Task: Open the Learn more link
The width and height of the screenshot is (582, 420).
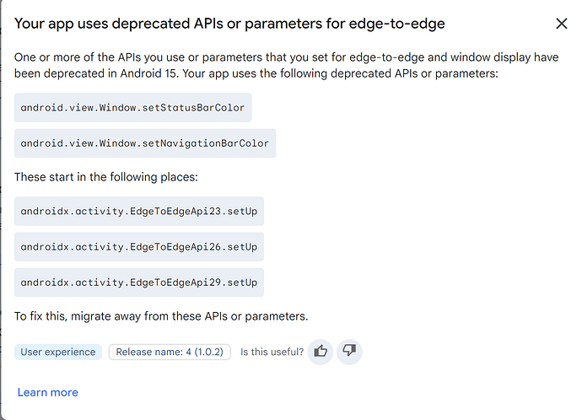Action: point(47,392)
